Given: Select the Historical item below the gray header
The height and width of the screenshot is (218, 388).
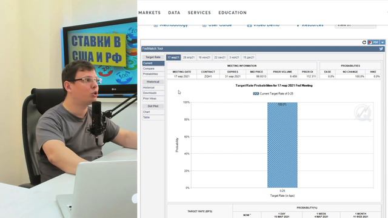Looking at the screenshot, I should 153,87.
